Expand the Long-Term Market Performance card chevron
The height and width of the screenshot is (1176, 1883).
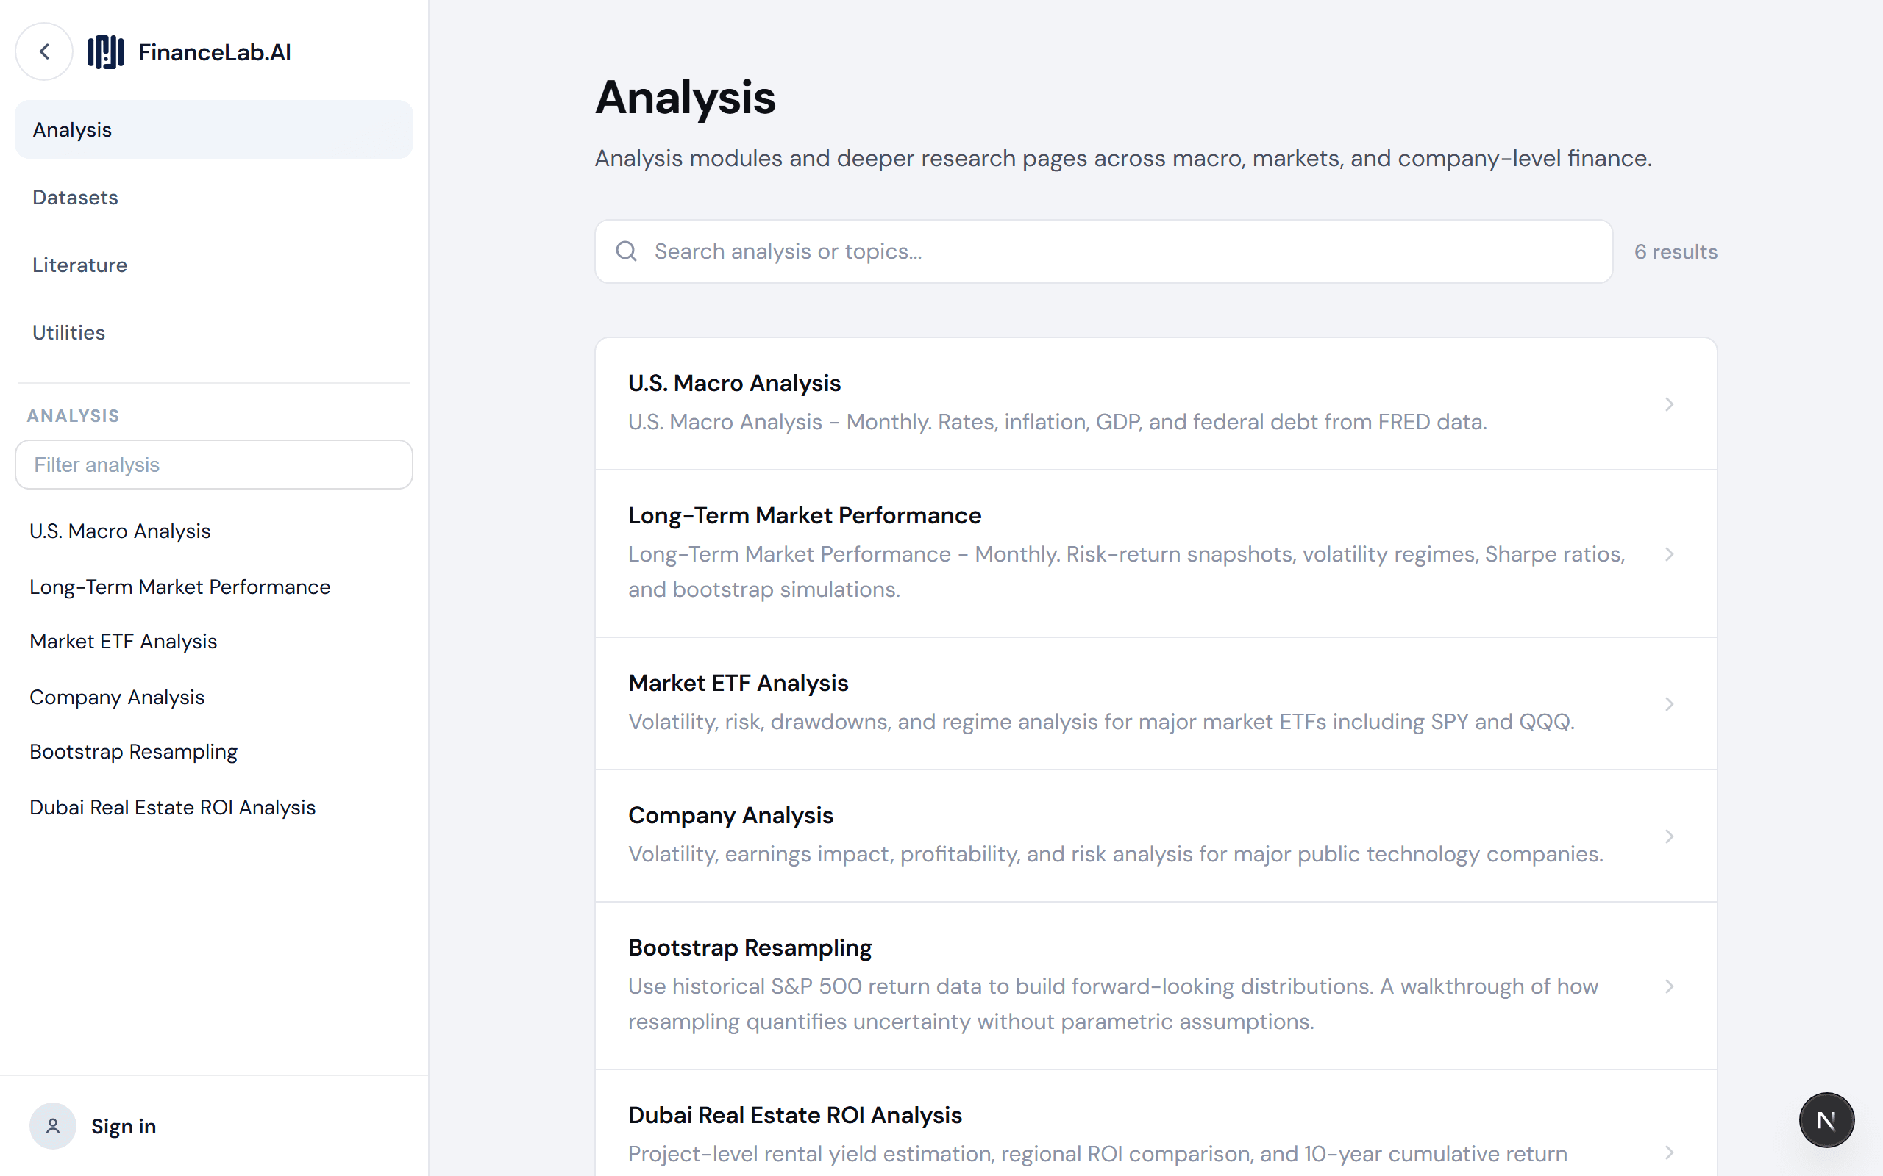1669,553
